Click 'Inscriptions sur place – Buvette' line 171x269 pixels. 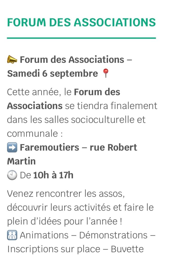coord(75,249)
